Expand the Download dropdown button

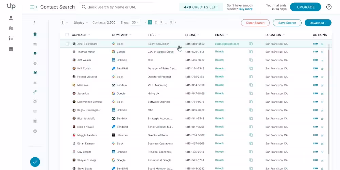click(318, 23)
